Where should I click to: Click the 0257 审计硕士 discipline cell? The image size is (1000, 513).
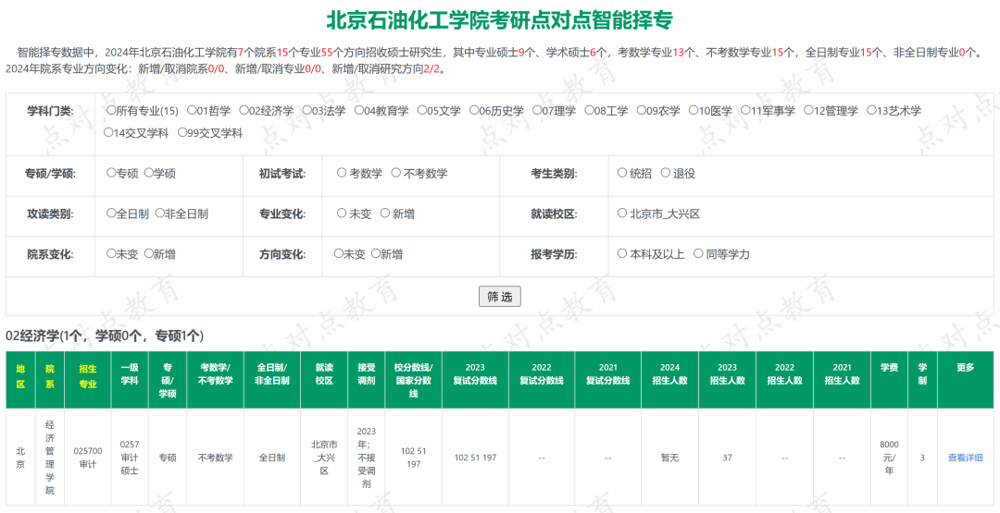tap(130, 458)
